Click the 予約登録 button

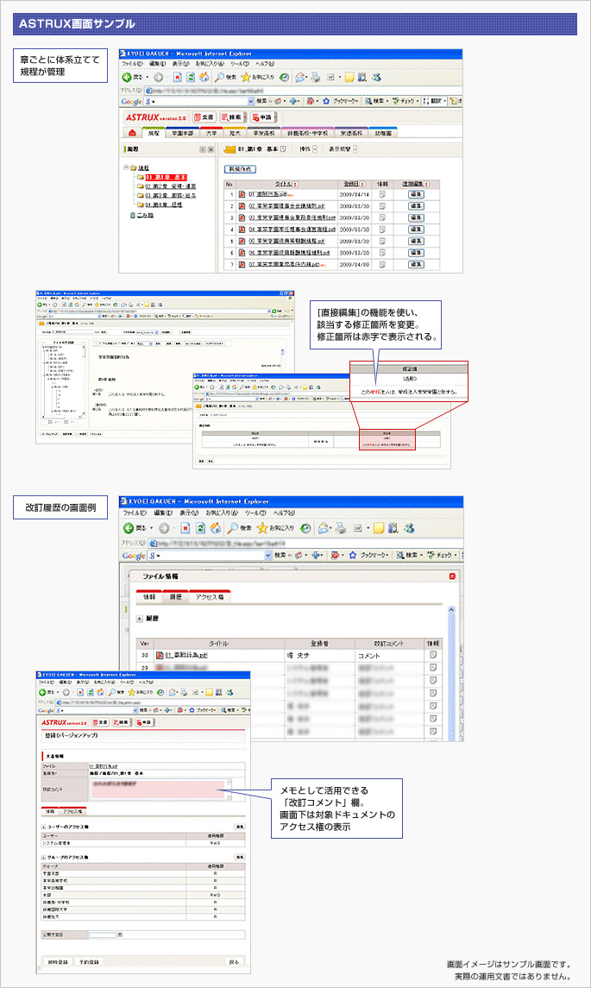89,961
